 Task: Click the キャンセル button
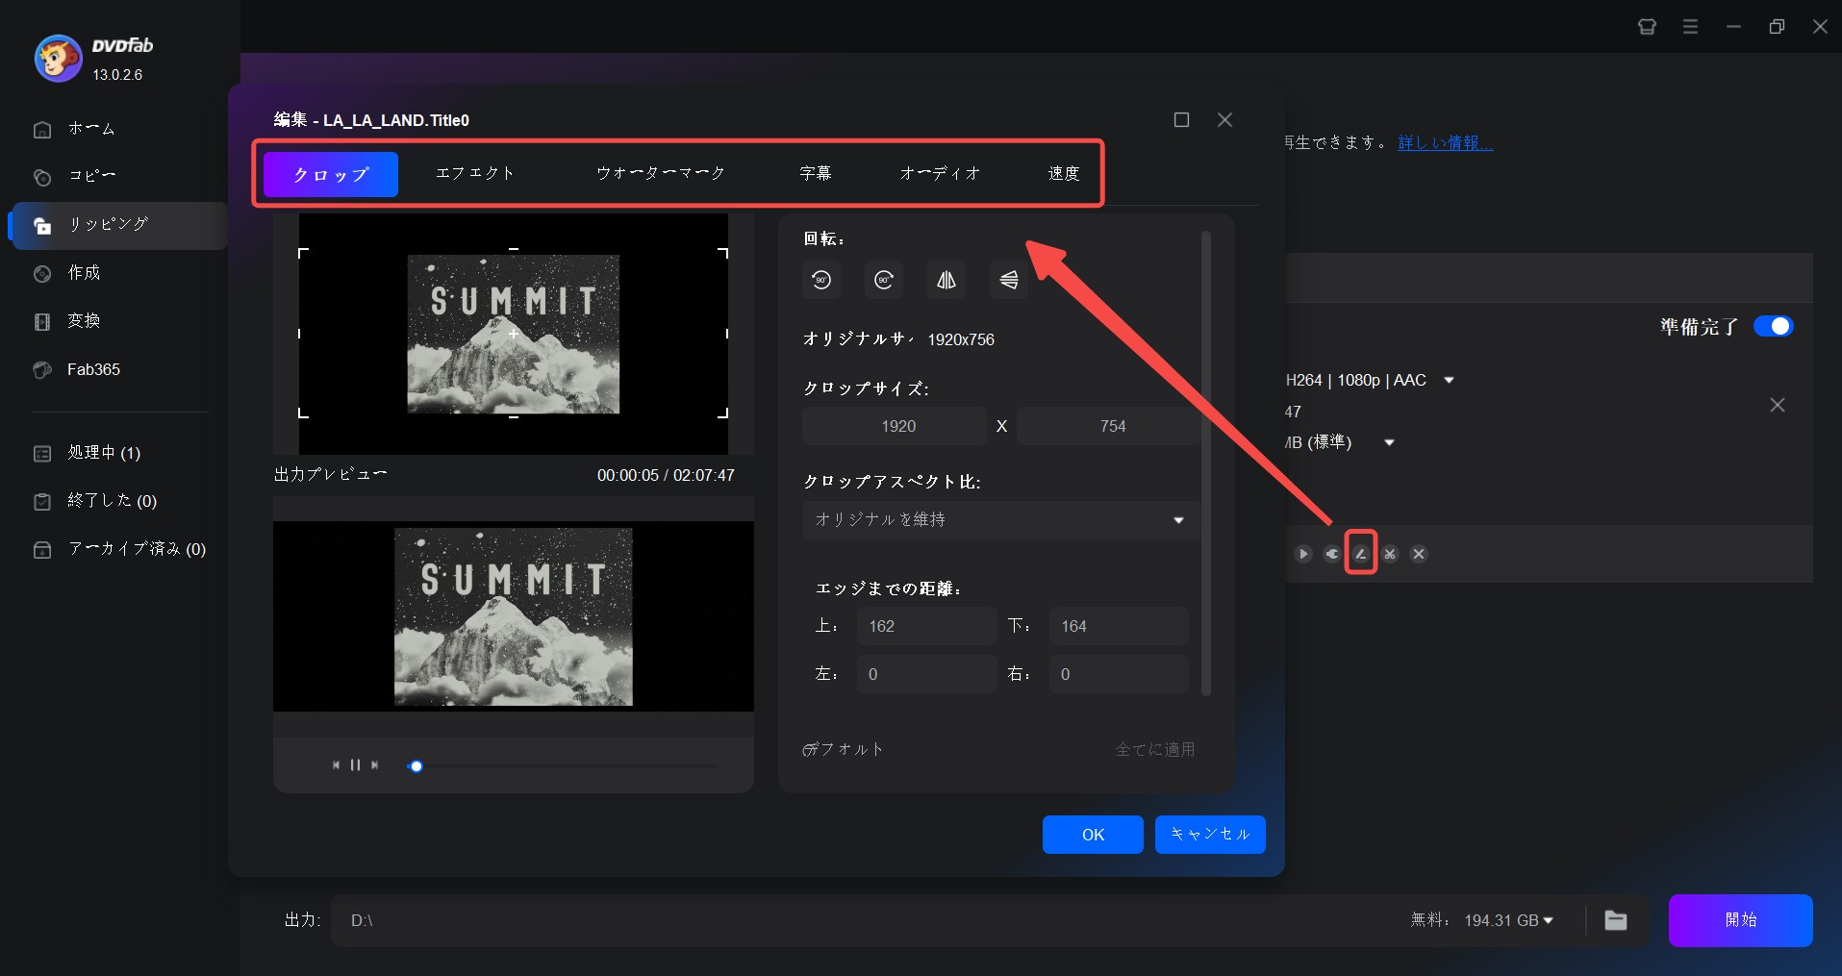pyautogui.click(x=1210, y=835)
